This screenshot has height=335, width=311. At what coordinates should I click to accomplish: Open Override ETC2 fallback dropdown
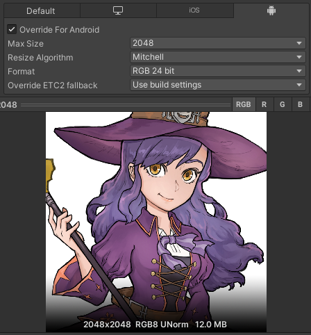point(218,85)
